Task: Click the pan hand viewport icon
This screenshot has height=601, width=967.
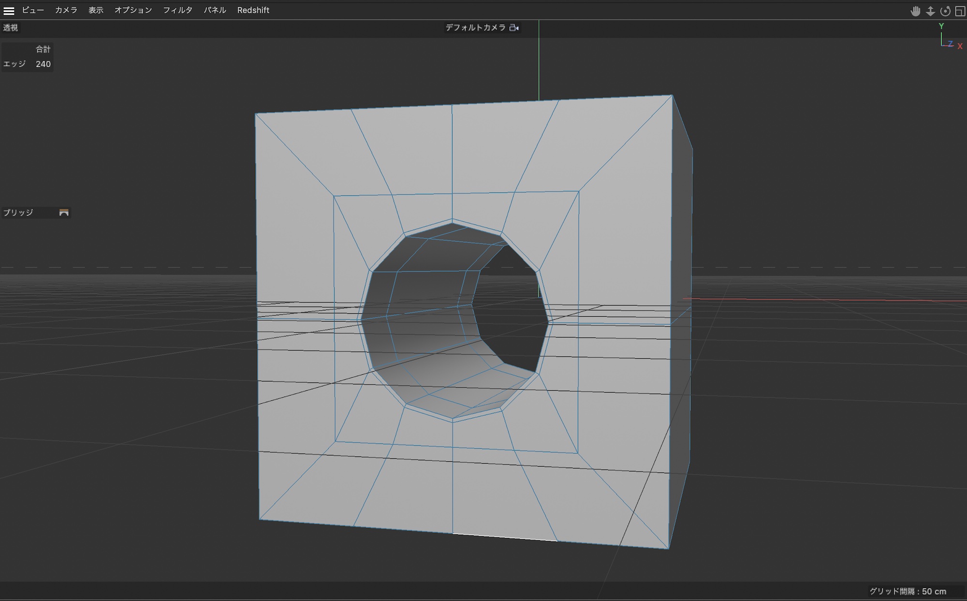Action: pos(915,11)
